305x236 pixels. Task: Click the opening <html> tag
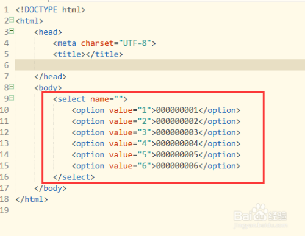click(29, 21)
